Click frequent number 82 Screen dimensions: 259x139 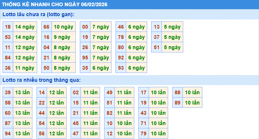[110, 113]
